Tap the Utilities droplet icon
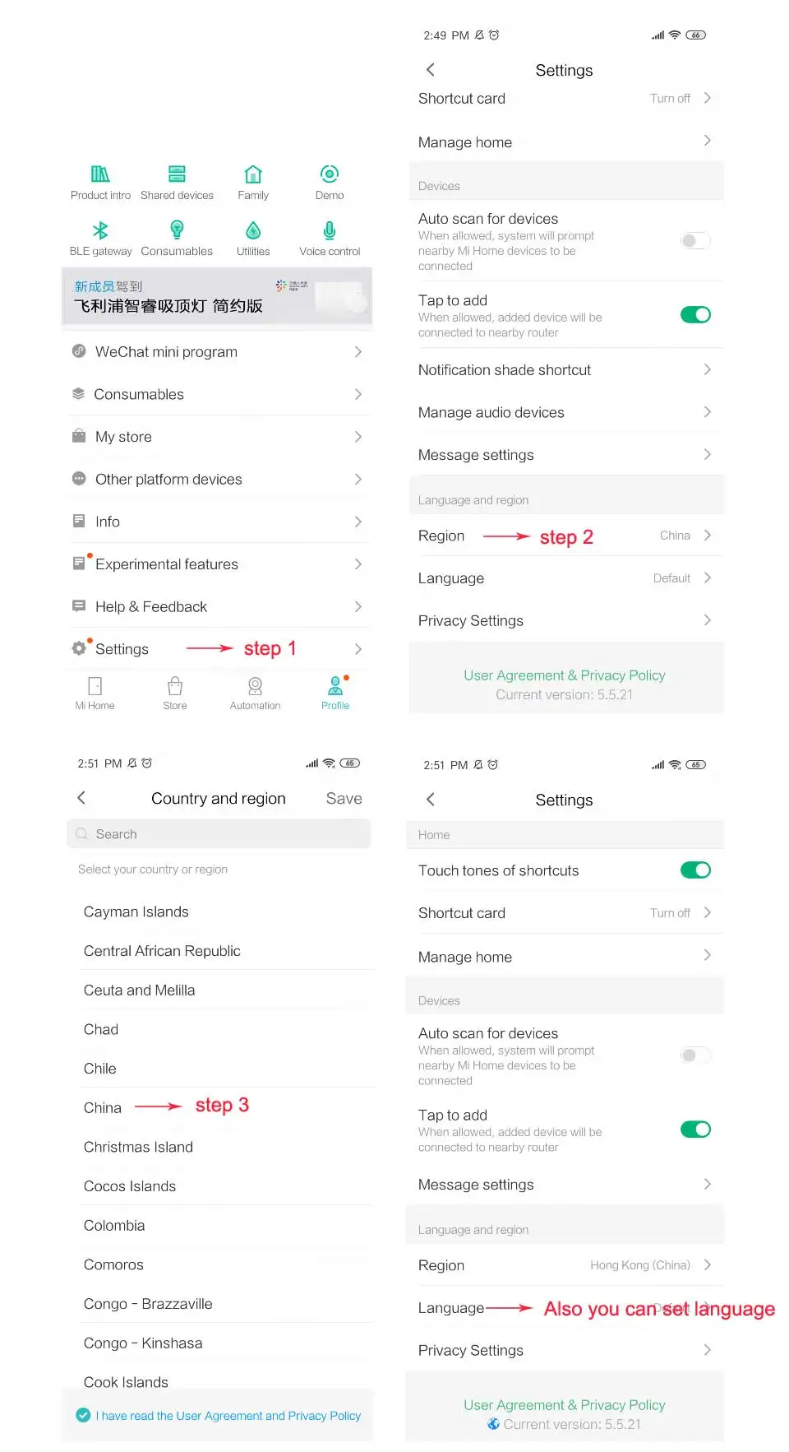Screen dimensions: 789x1452 (253, 230)
